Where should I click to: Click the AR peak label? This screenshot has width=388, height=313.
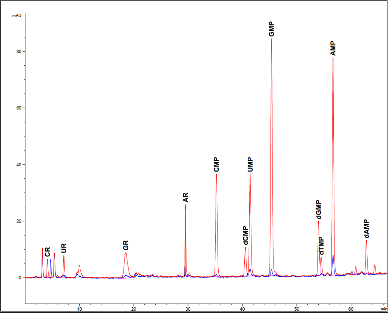[186, 198]
